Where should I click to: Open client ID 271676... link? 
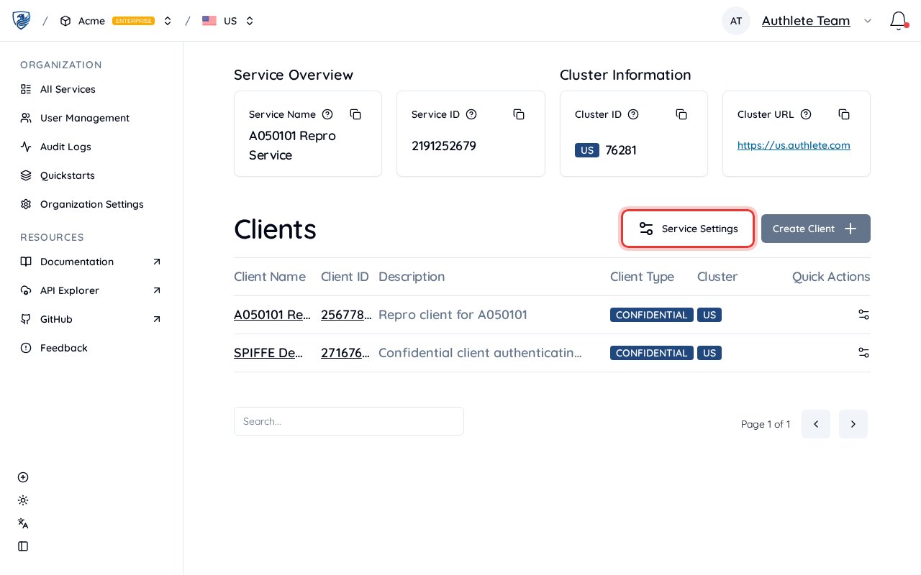point(346,353)
